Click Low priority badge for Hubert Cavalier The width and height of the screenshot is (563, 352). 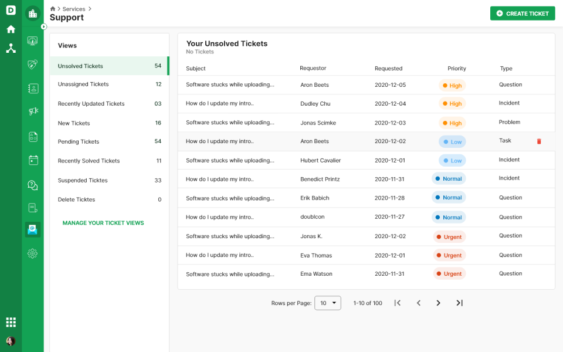[452, 161]
